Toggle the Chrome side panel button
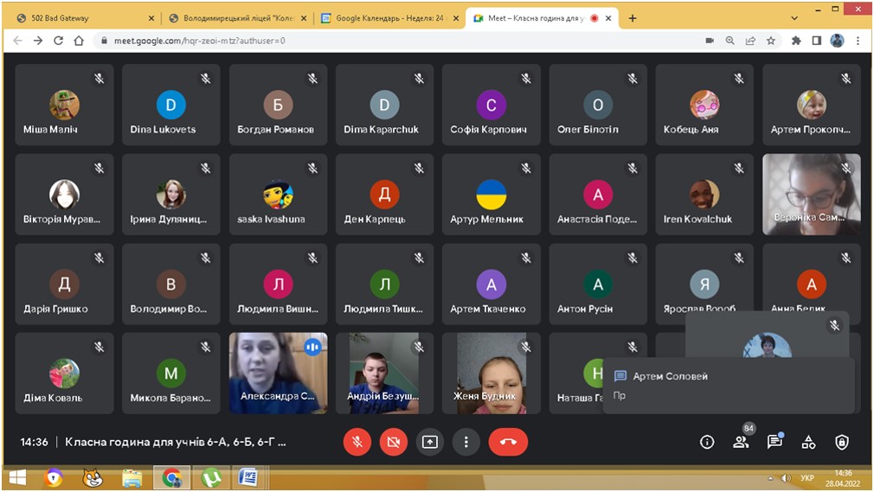Viewport: 874px width, 492px height. tap(816, 41)
